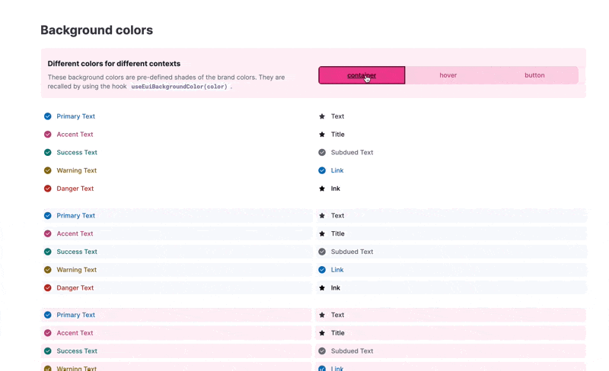609x371 pixels.
Task: Select the button background option
Action: tap(534, 75)
